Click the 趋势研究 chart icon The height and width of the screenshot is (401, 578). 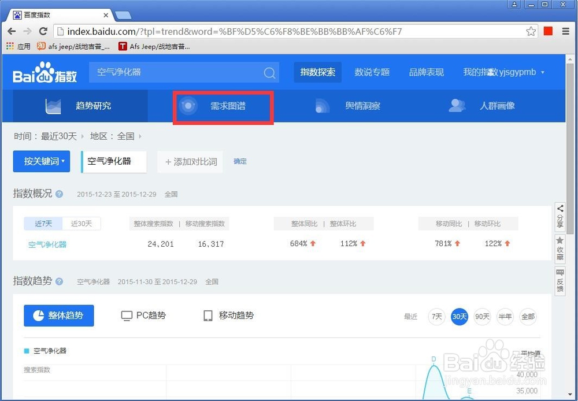pyautogui.click(x=53, y=106)
